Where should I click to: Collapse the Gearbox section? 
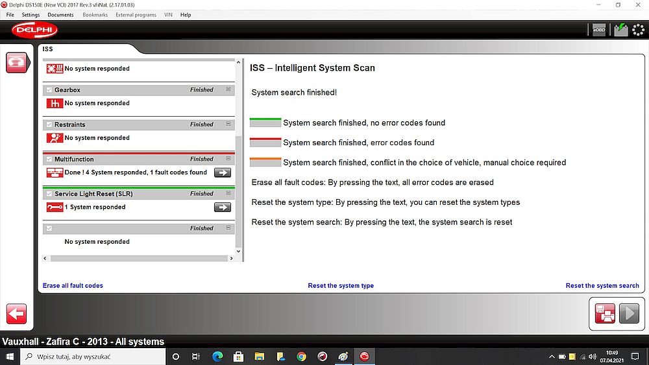(x=228, y=89)
